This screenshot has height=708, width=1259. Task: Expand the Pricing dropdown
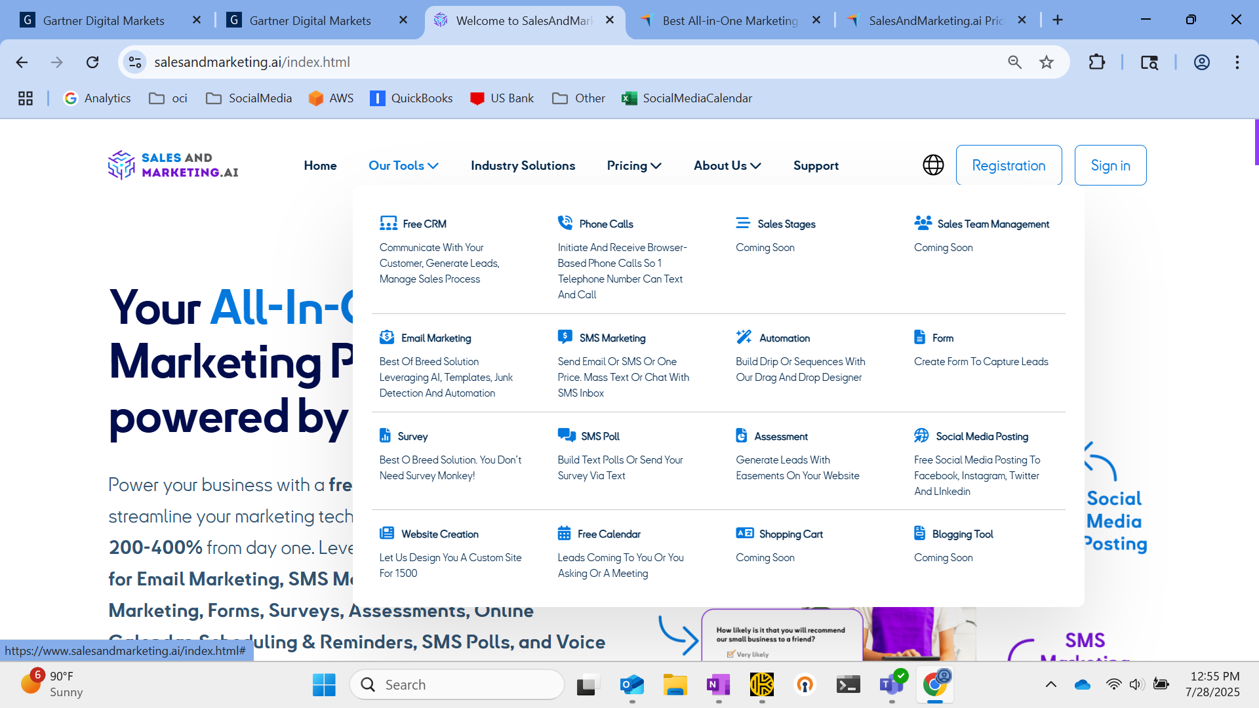click(x=633, y=165)
